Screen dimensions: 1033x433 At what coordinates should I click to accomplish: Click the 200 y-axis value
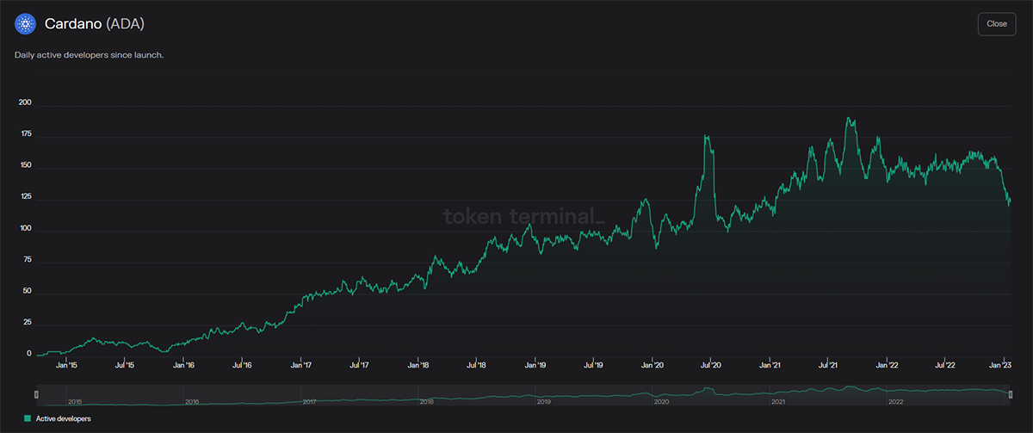(24, 102)
